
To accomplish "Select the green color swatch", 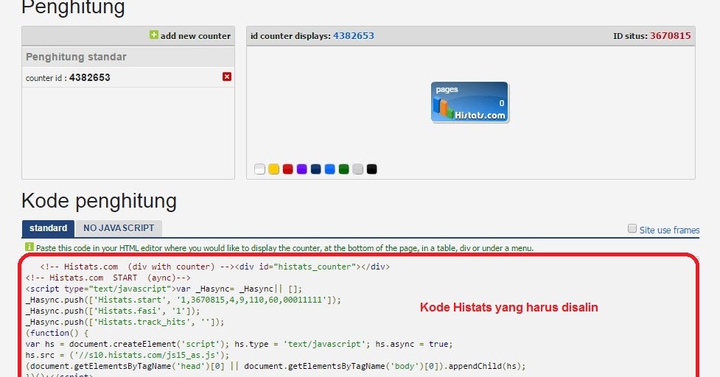I will coord(344,169).
